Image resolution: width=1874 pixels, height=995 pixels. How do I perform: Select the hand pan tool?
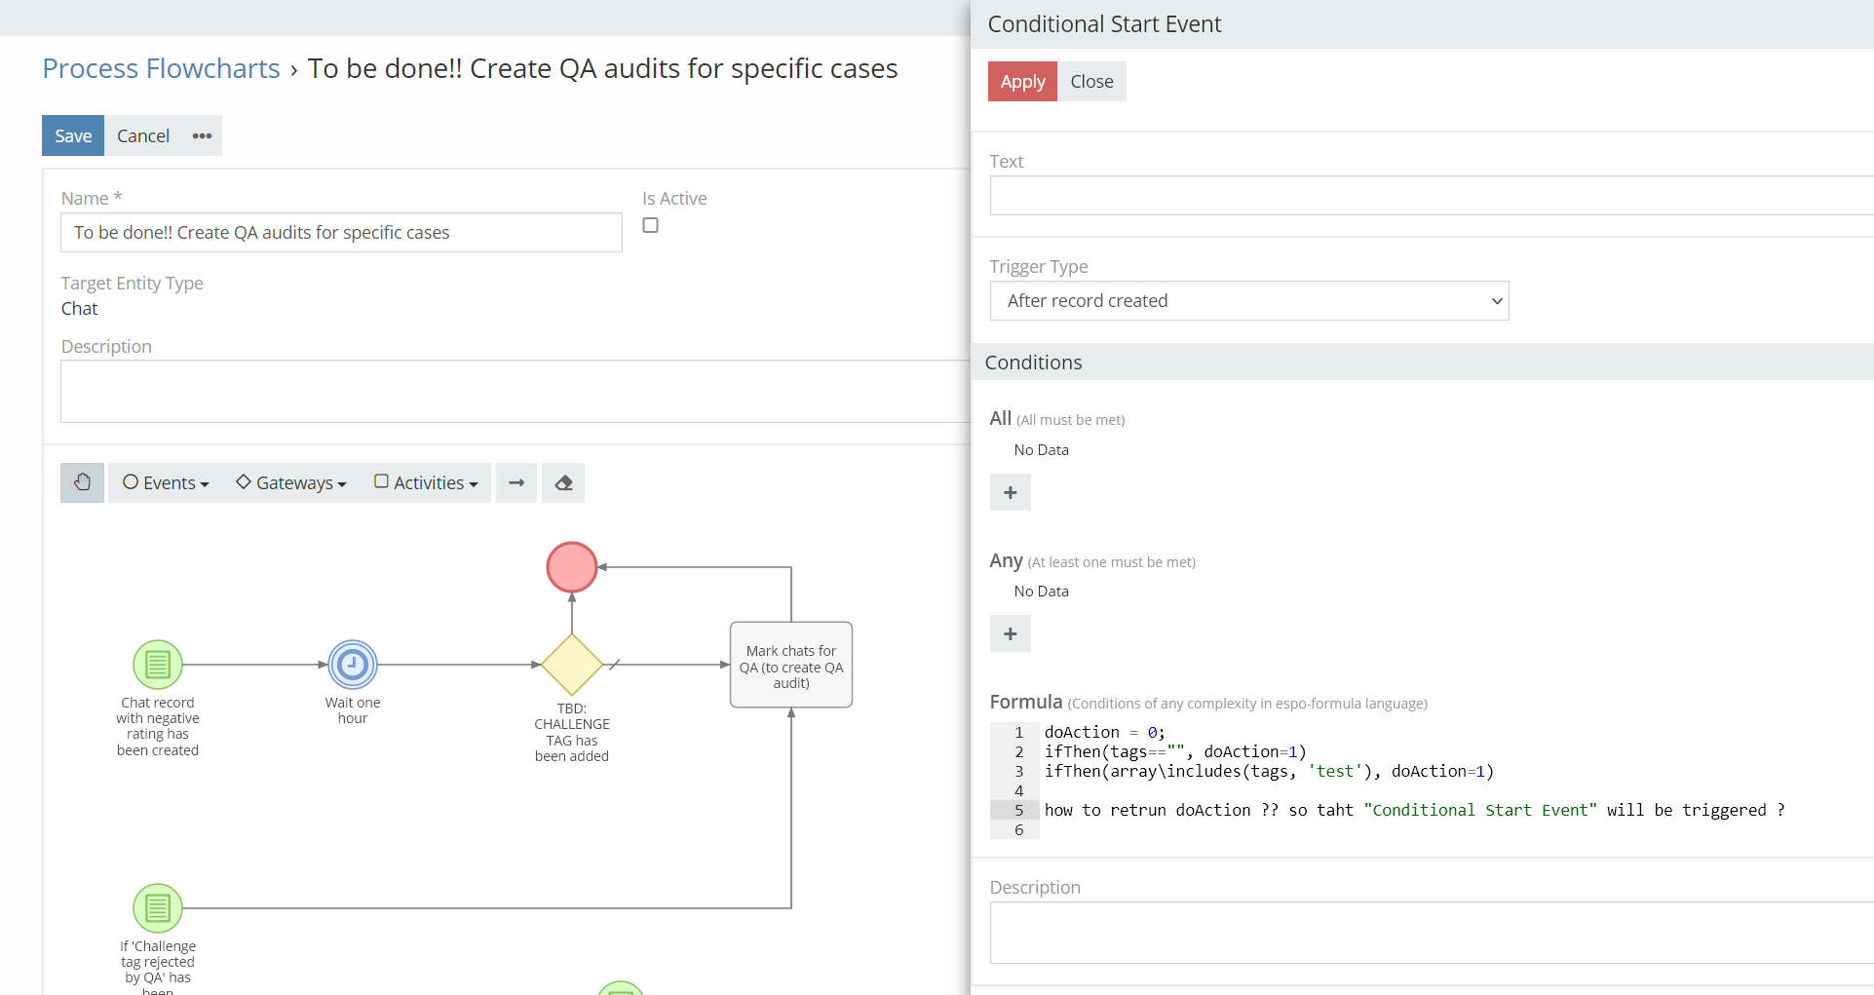82,482
